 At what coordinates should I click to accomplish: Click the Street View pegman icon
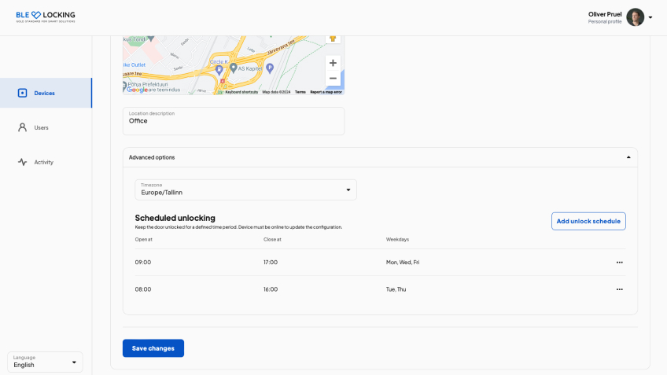pos(333,39)
